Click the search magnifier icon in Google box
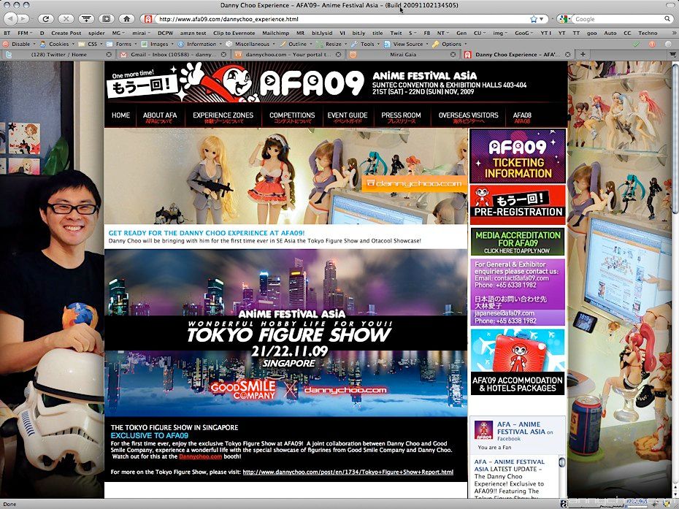This screenshot has width=679, height=509. (x=667, y=18)
